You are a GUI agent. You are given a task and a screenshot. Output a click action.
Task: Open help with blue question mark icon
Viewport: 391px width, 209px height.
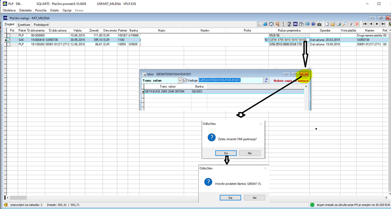[313, 24]
